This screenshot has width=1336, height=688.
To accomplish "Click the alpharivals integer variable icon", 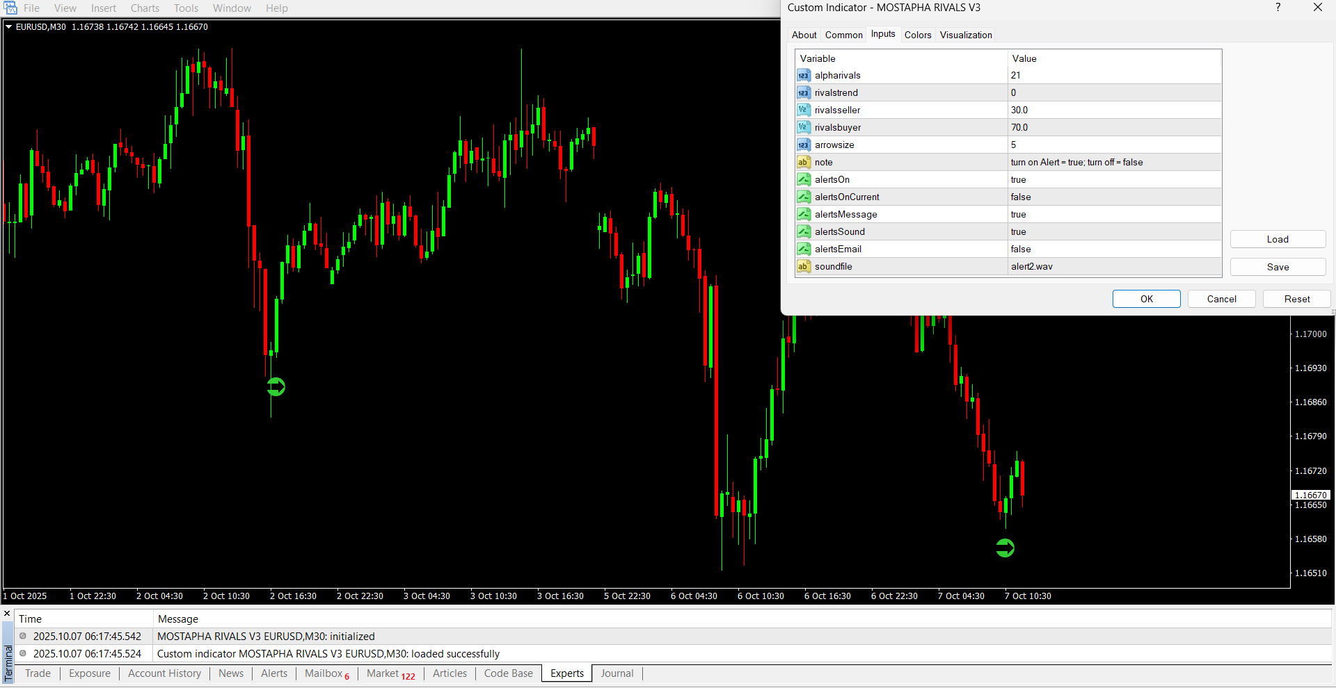I will click(804, 76).
